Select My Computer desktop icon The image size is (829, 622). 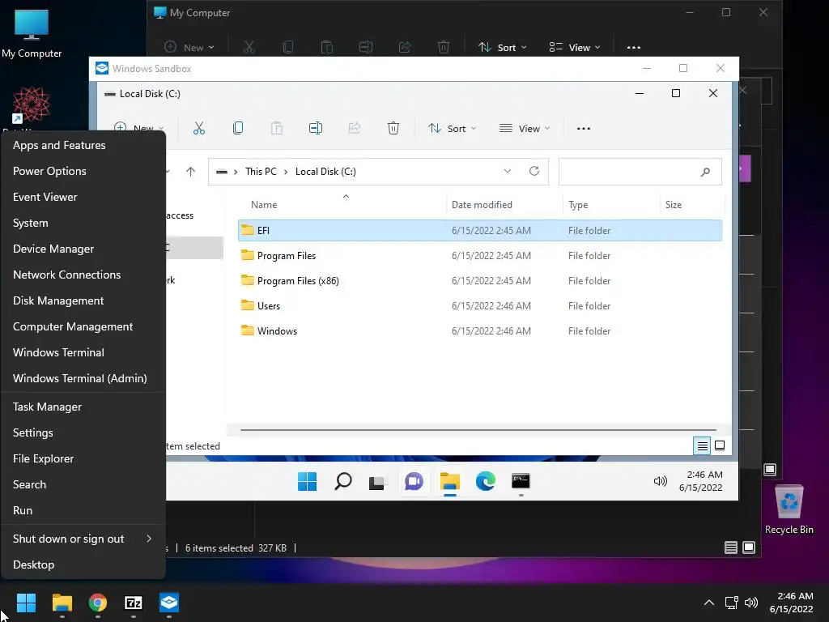click(32, 33)
